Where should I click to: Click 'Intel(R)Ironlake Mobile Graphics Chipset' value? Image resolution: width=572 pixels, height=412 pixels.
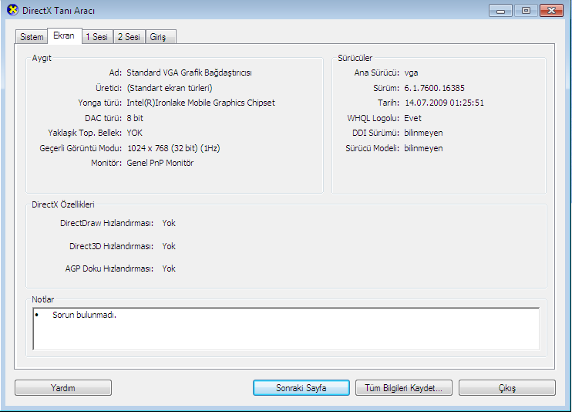pyautogui.click(x=200, y=103)
